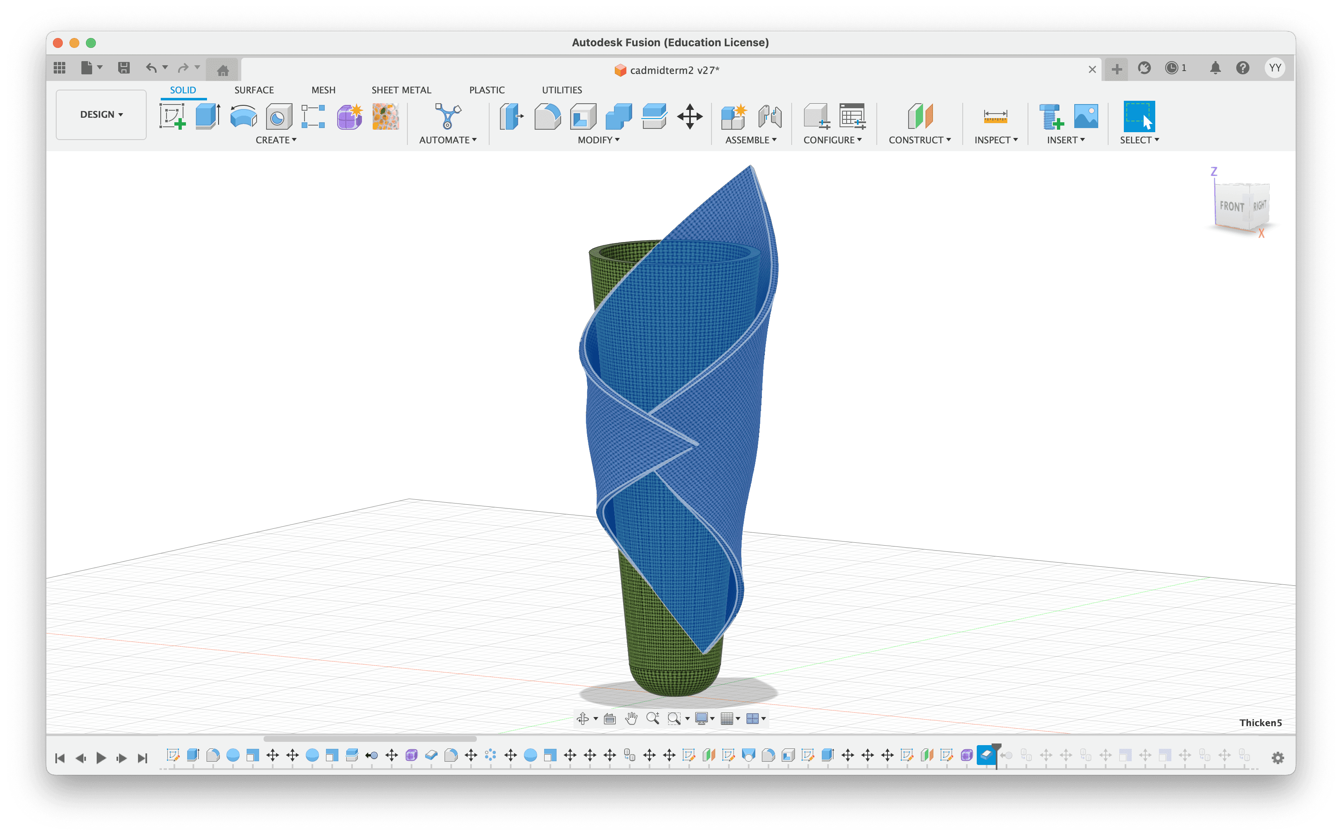Switch to the SHEET METAL tab
The height and width of the screenshot is (836, 1342).
401,90
